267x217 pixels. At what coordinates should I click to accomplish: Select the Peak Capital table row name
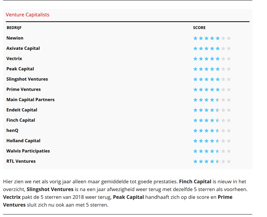pos(20,69)
